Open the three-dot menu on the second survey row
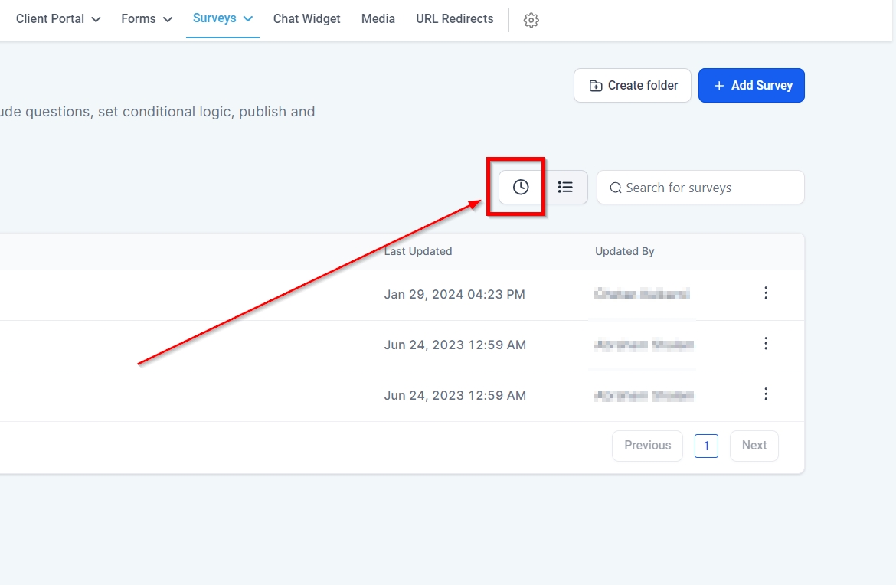Image resolution: width=896 pixels, height=585 pixels. [765, 344]
